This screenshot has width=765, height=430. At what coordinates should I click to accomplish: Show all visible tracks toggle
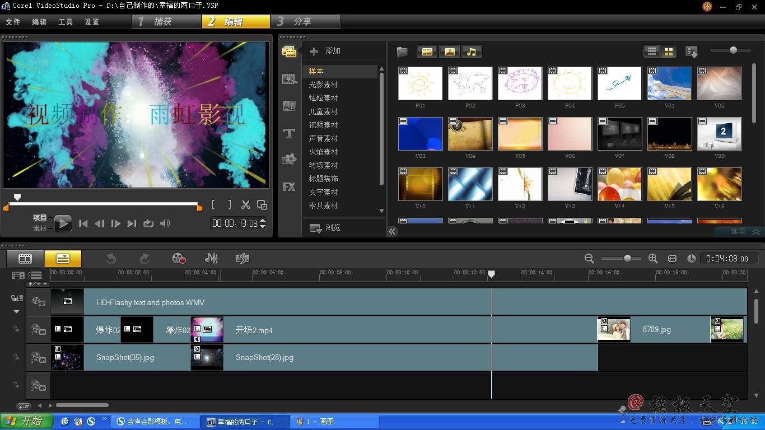point(35,275)
